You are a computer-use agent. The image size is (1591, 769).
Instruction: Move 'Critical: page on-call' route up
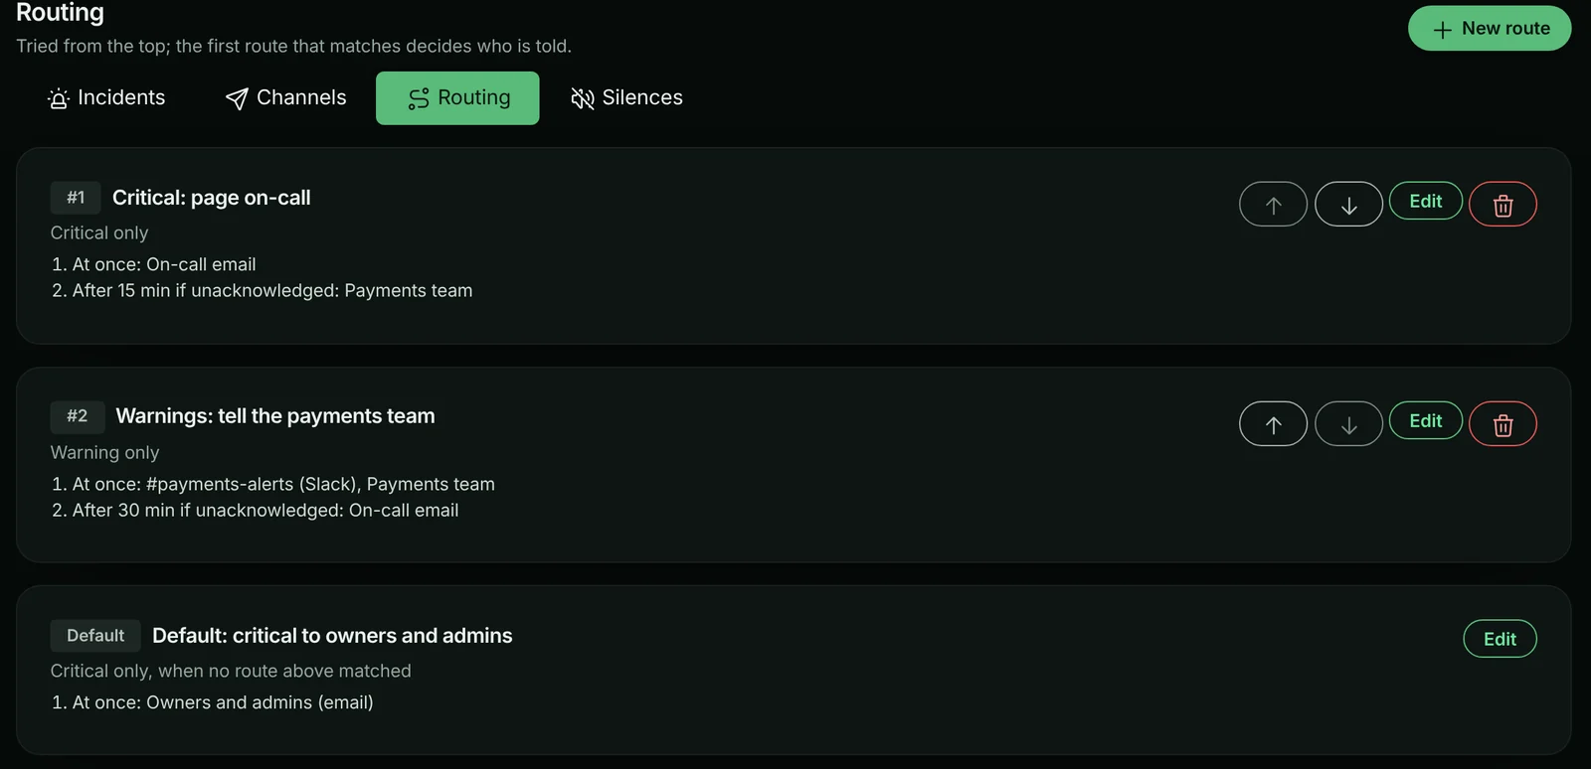(1273, 205)
